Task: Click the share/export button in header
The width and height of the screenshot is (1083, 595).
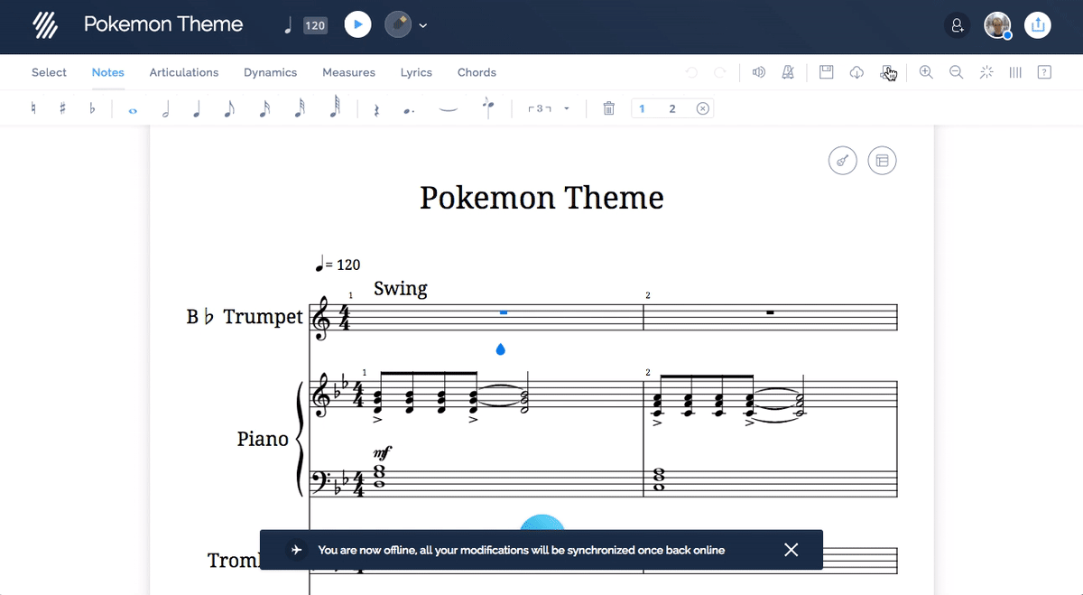Action: point(1038,25)
